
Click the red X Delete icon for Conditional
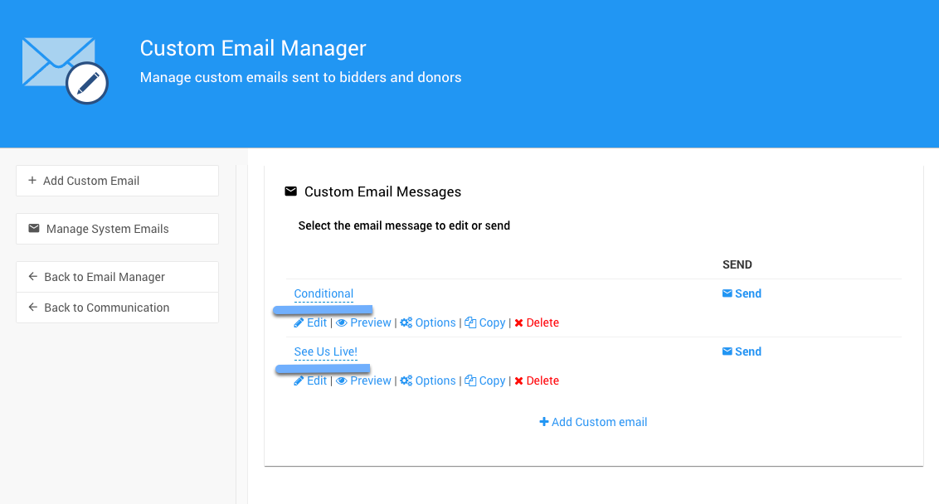point(518,322)
